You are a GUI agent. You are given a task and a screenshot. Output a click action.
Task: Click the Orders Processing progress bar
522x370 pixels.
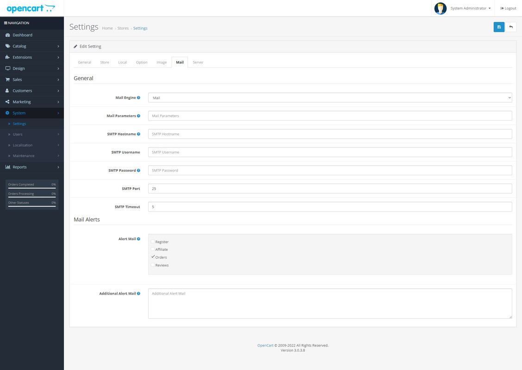32,197
